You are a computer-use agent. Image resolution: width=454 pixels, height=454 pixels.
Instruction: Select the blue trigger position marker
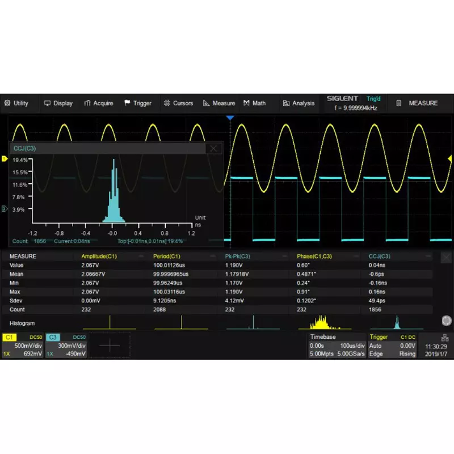230,117
